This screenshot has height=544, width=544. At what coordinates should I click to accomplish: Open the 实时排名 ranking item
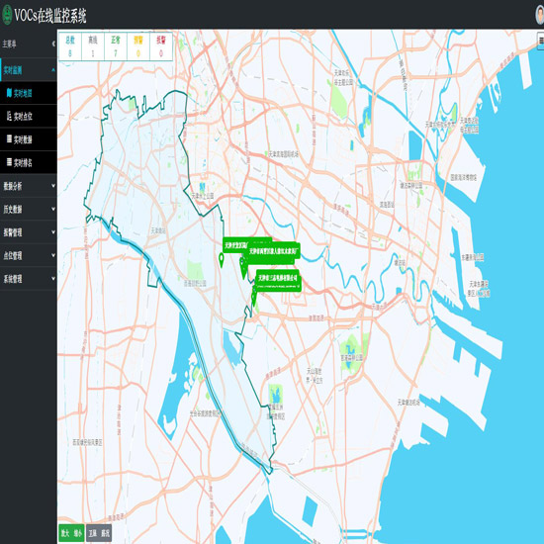[x=29, y=162]
